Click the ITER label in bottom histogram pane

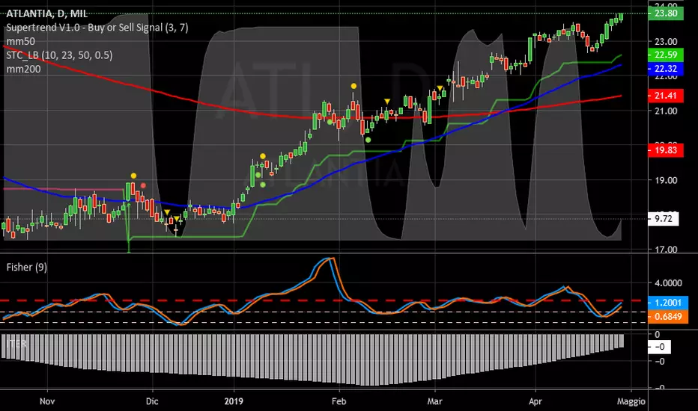(16, 344)
